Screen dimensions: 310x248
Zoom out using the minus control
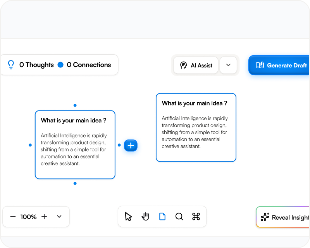tap(13, 217)
